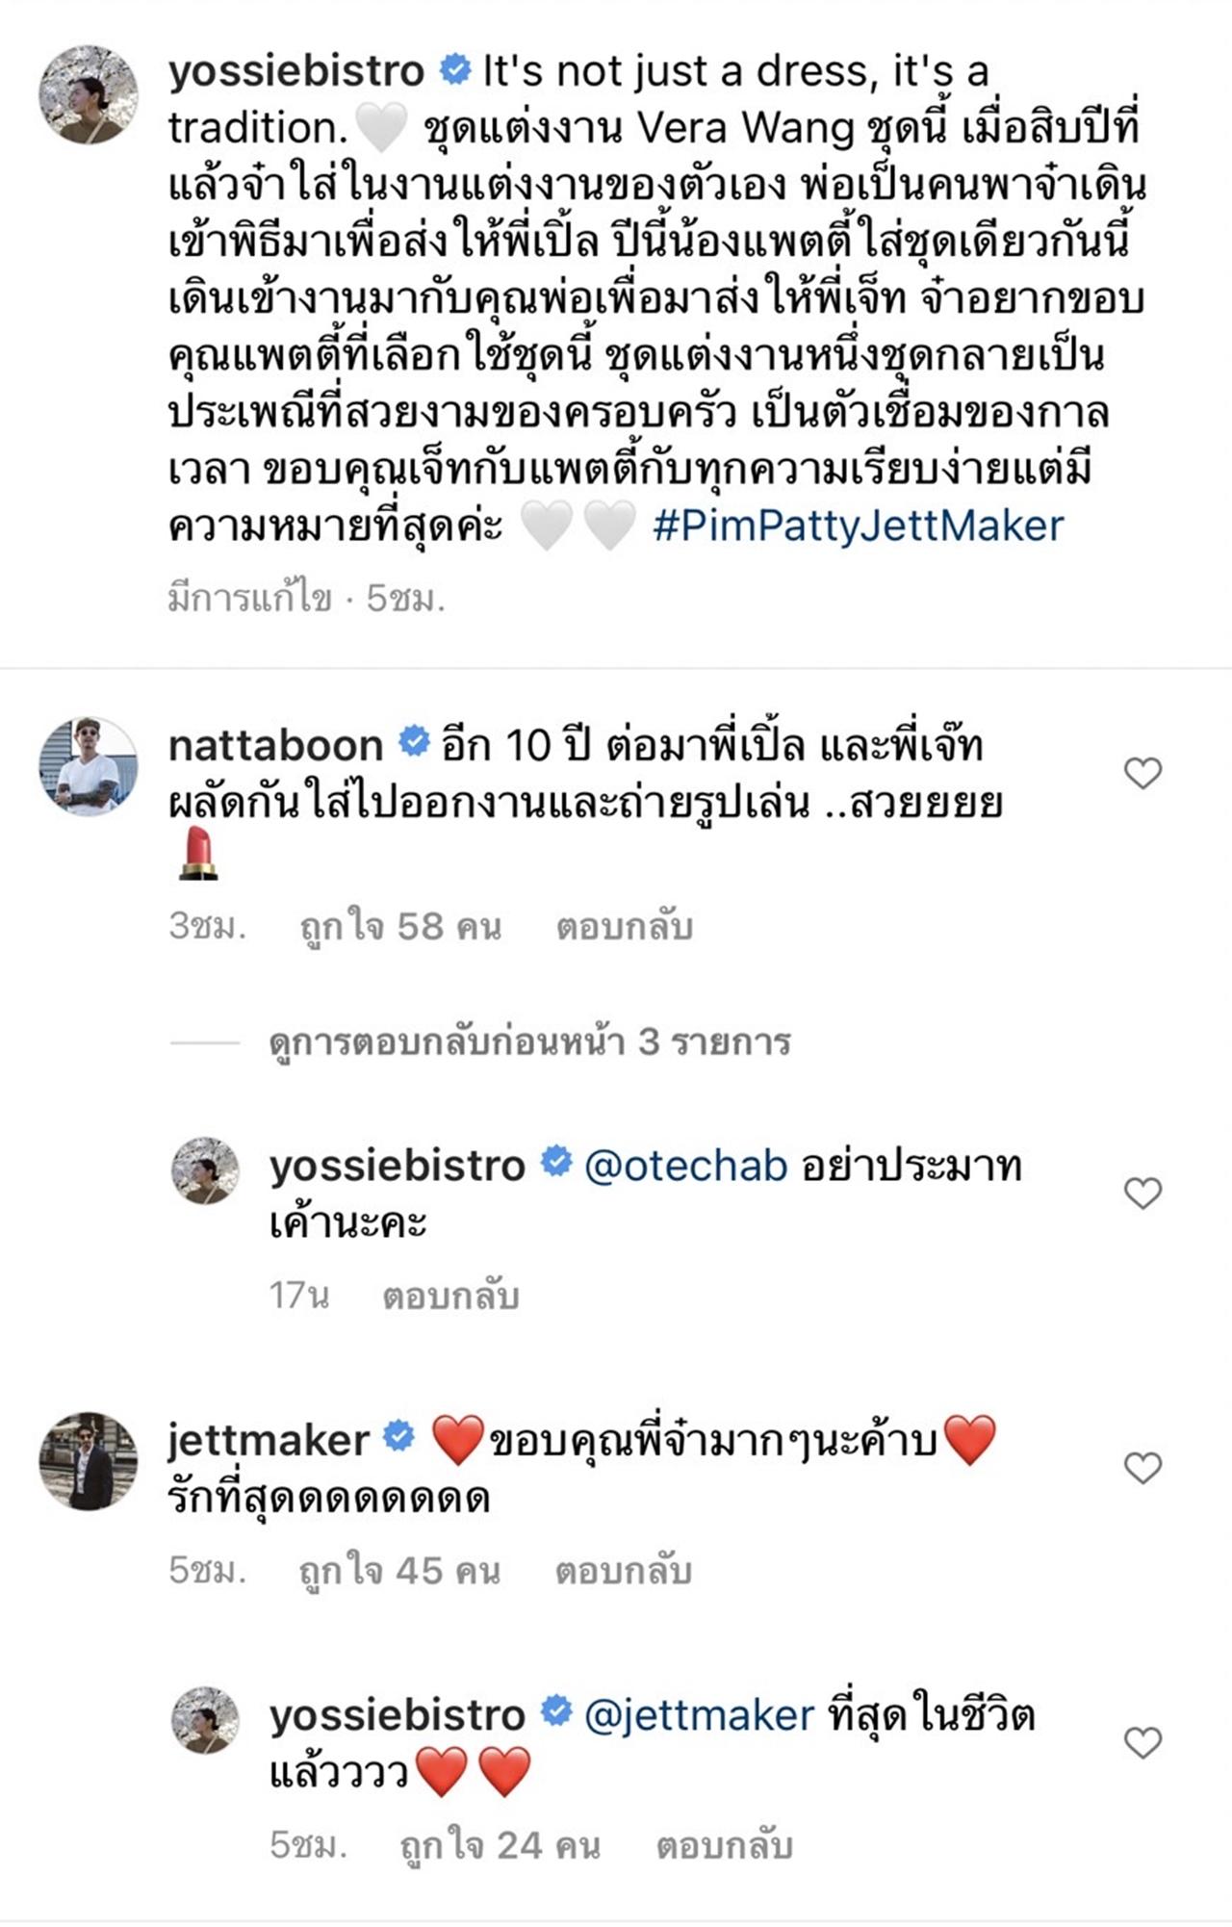Reply to nattaboon's comment
Image resolution: width=1232 pixels, height=1927 pixels.
625,926
